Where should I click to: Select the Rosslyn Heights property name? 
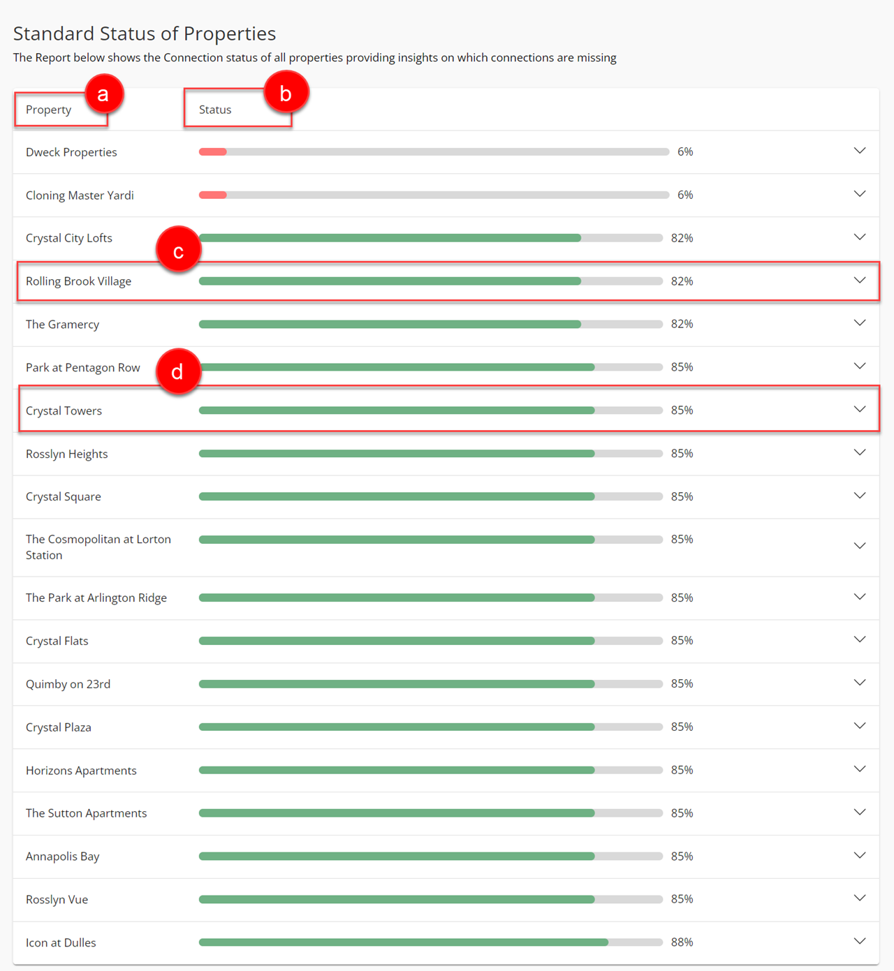coord(67,454)
